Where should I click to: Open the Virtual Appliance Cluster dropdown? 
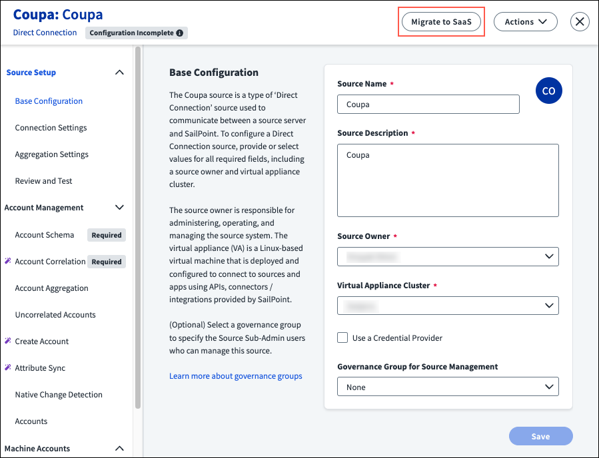click(x=448, y=306)
